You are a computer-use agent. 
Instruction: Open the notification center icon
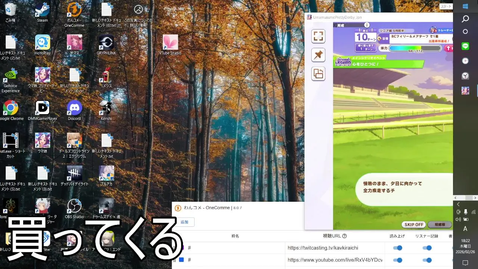[x=465, y=263]
